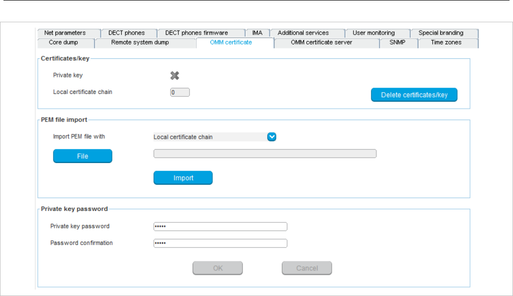The image size is (513, 296).
Task: Click the OMM certificate tab
Action: (x=235, y=43)
